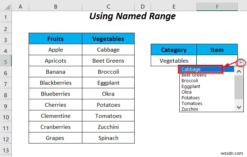Click the Fruits header cell
Image resolution: width=247 pixels, height=157 pixels.
(x=55, y=39)
